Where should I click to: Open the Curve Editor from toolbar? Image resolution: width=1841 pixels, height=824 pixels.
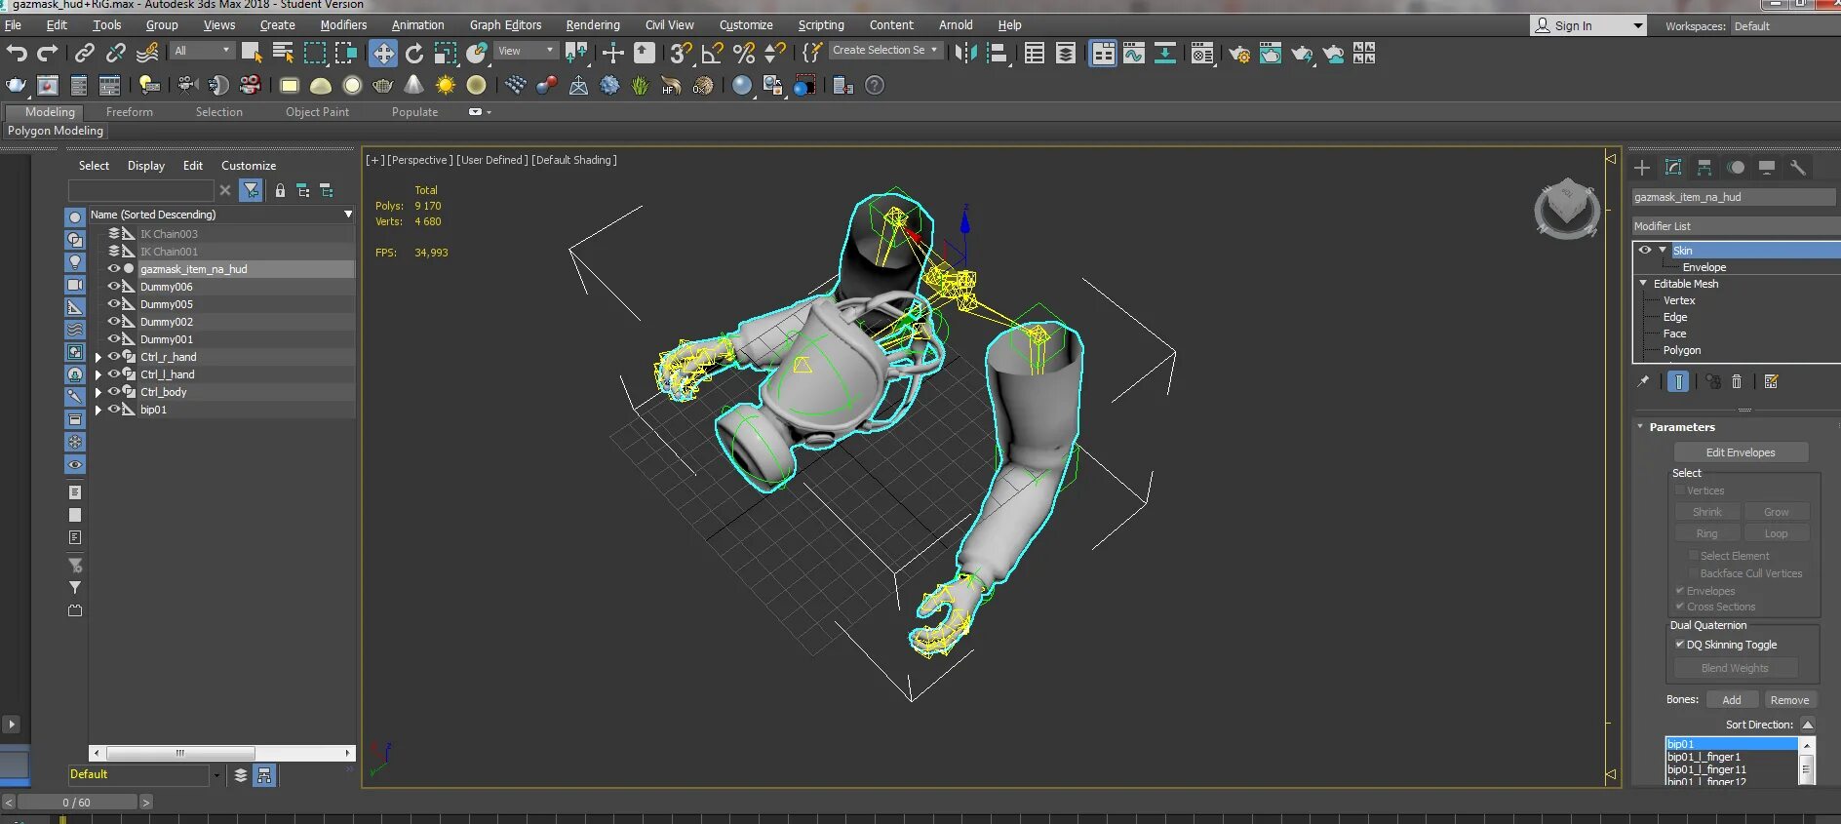tap(1133, 54)
